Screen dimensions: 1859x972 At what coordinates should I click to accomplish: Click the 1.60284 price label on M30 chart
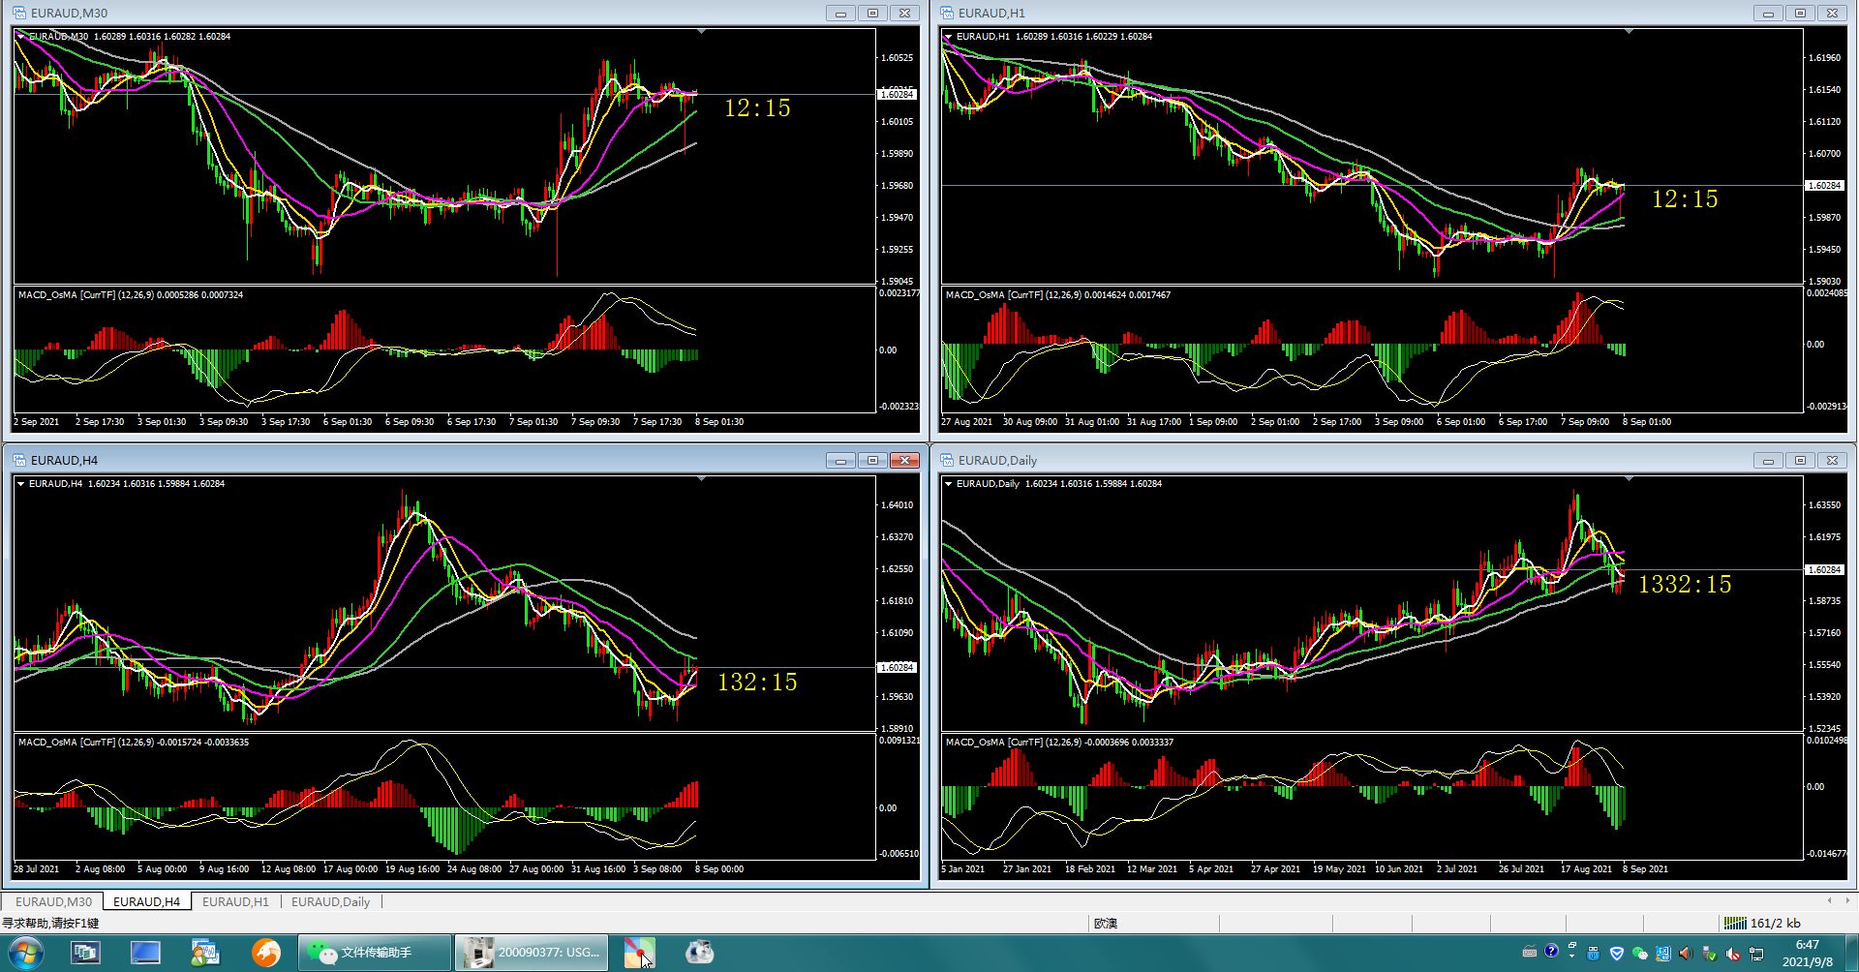(897, 95)
